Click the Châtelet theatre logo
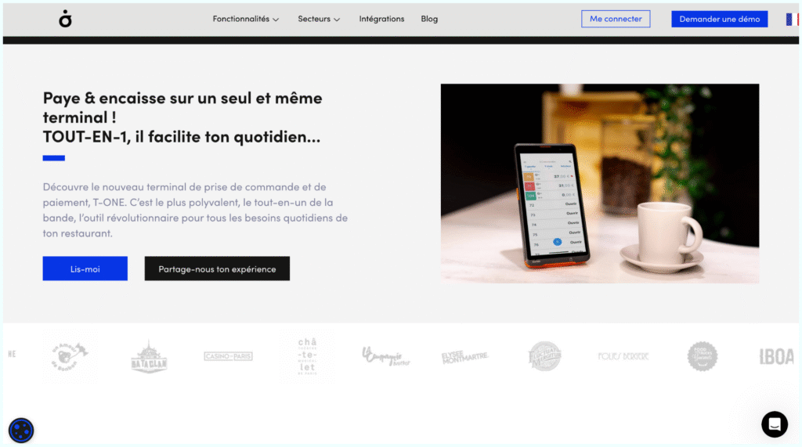 tap(307, 356)
